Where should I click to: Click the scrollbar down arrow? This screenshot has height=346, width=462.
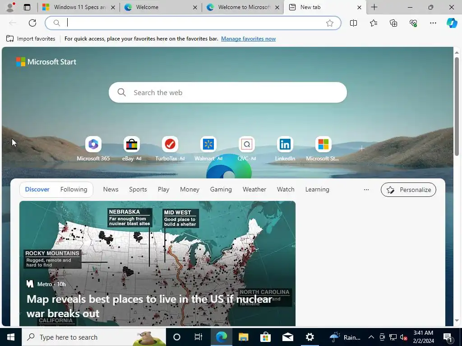click(x=457, y=321)
